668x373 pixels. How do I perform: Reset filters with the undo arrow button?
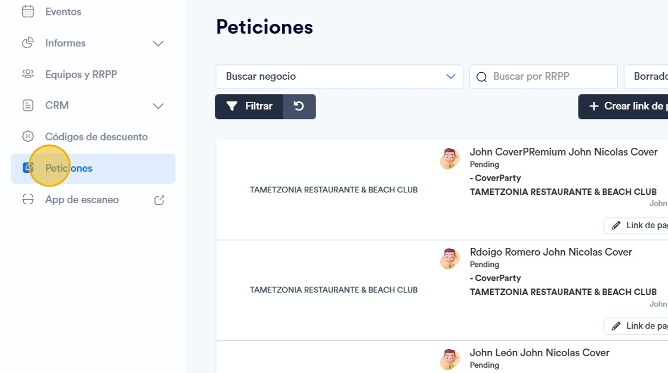point(299,107)
